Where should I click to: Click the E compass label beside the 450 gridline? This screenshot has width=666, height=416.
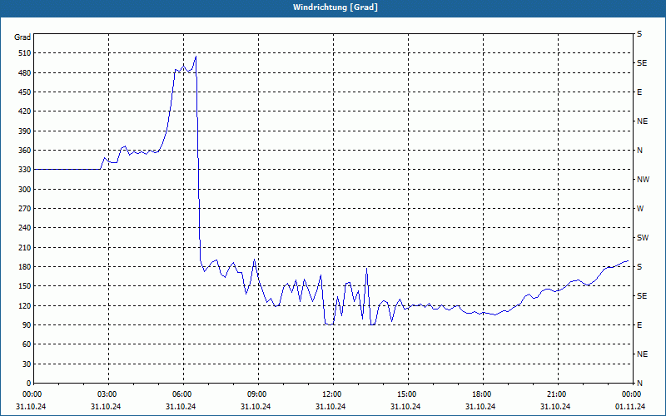click(x=639, y=92)
